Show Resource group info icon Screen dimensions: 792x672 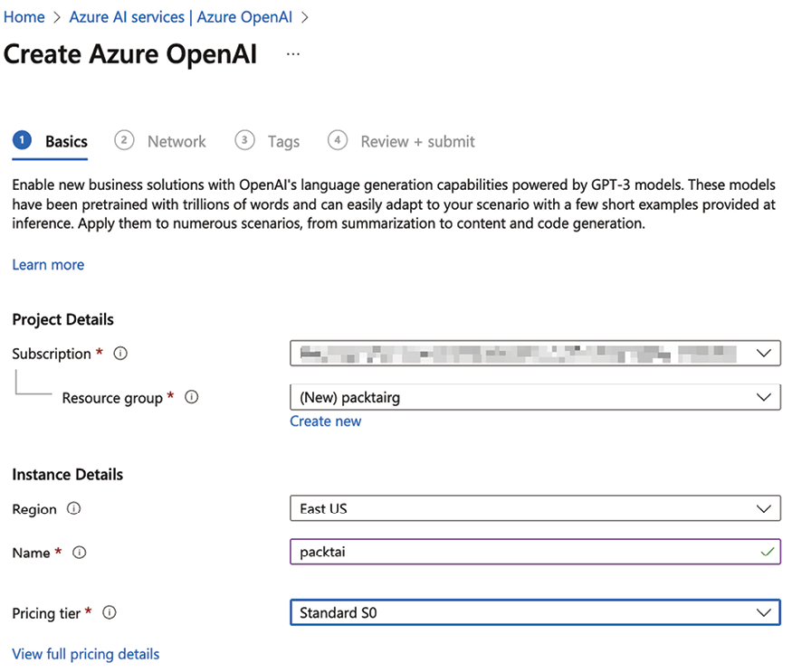coord(191,397)
